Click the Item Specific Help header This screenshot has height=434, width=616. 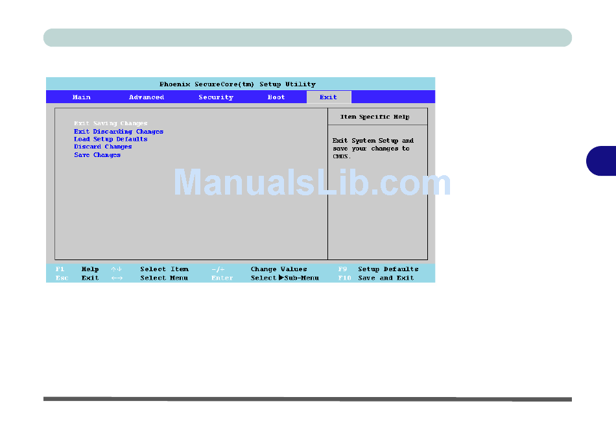(x=375, y=117)
